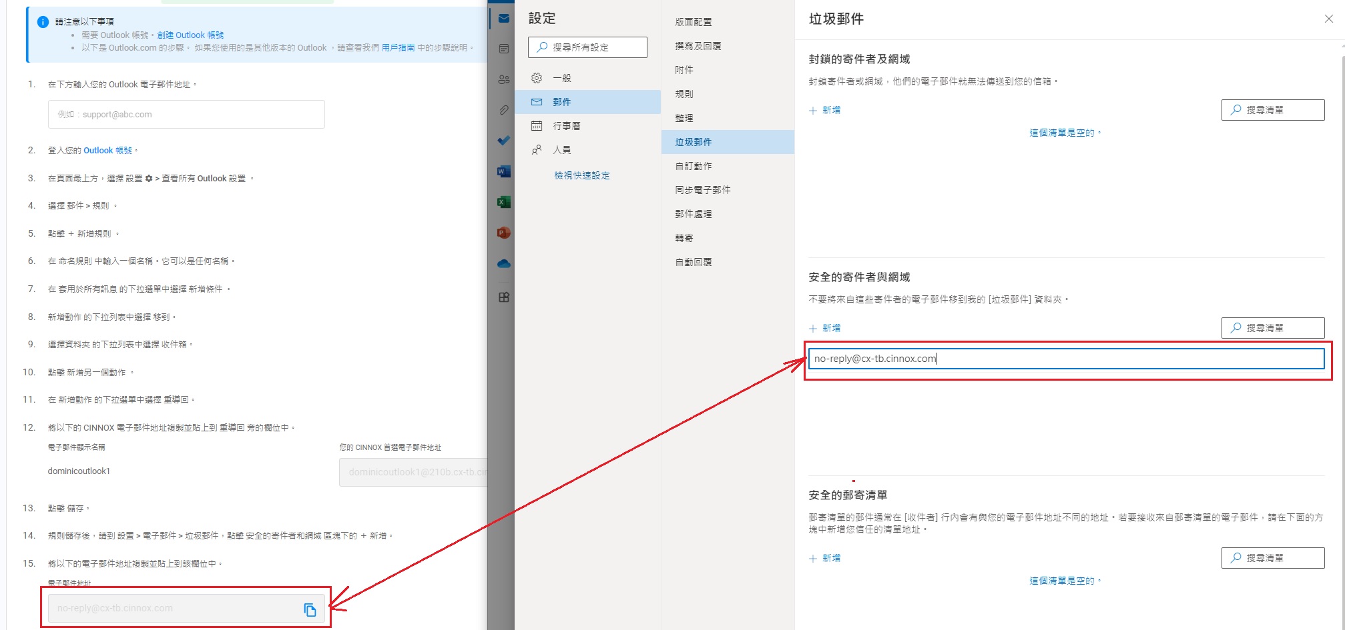Click the 搜尋所有設定 search box
Viewport: 1345px width, 630px height.
point(587,47)
